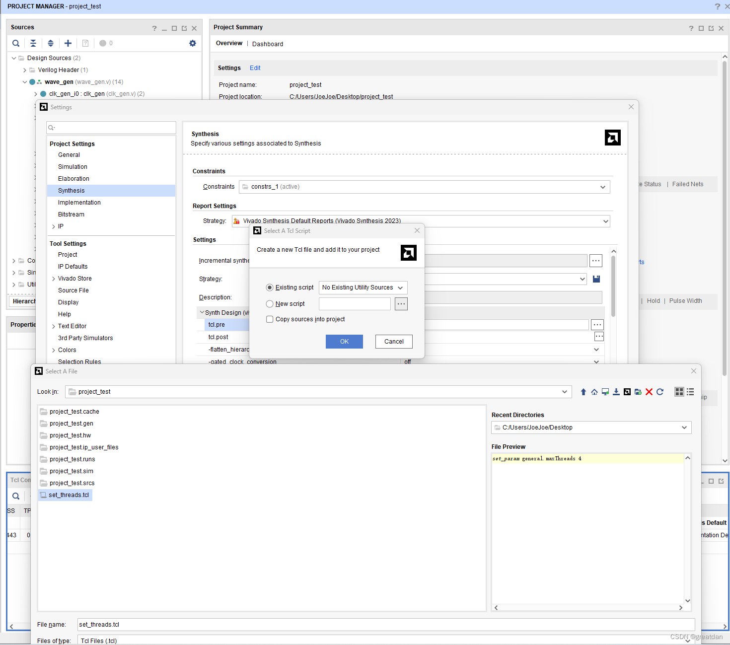The height and width of the screenshot is (645, 730).
Task: Switch file dialog to list view
Action: [690, 392]
